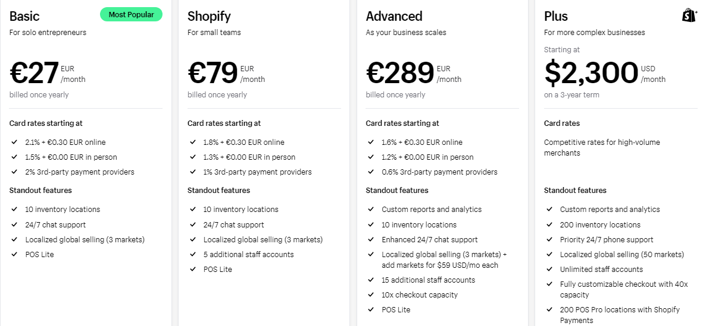Click checkmark for 5 additional staff accounts
The width and height of the screenshot is (706, 326).
pos(192,255)
